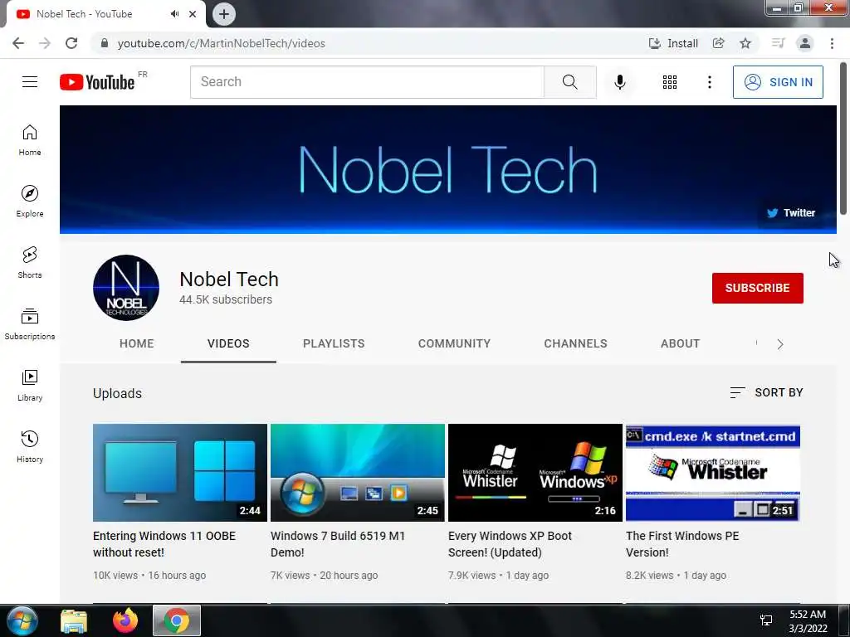850x637 pixels.
Task: Click the Nobel Tech channel avatar
Action: click(x=126, y=288)
